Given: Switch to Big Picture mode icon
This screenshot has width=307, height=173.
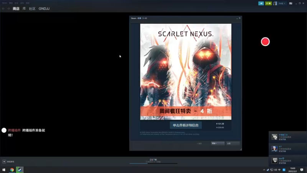Looking at the screenshot, I should [291, 3].
